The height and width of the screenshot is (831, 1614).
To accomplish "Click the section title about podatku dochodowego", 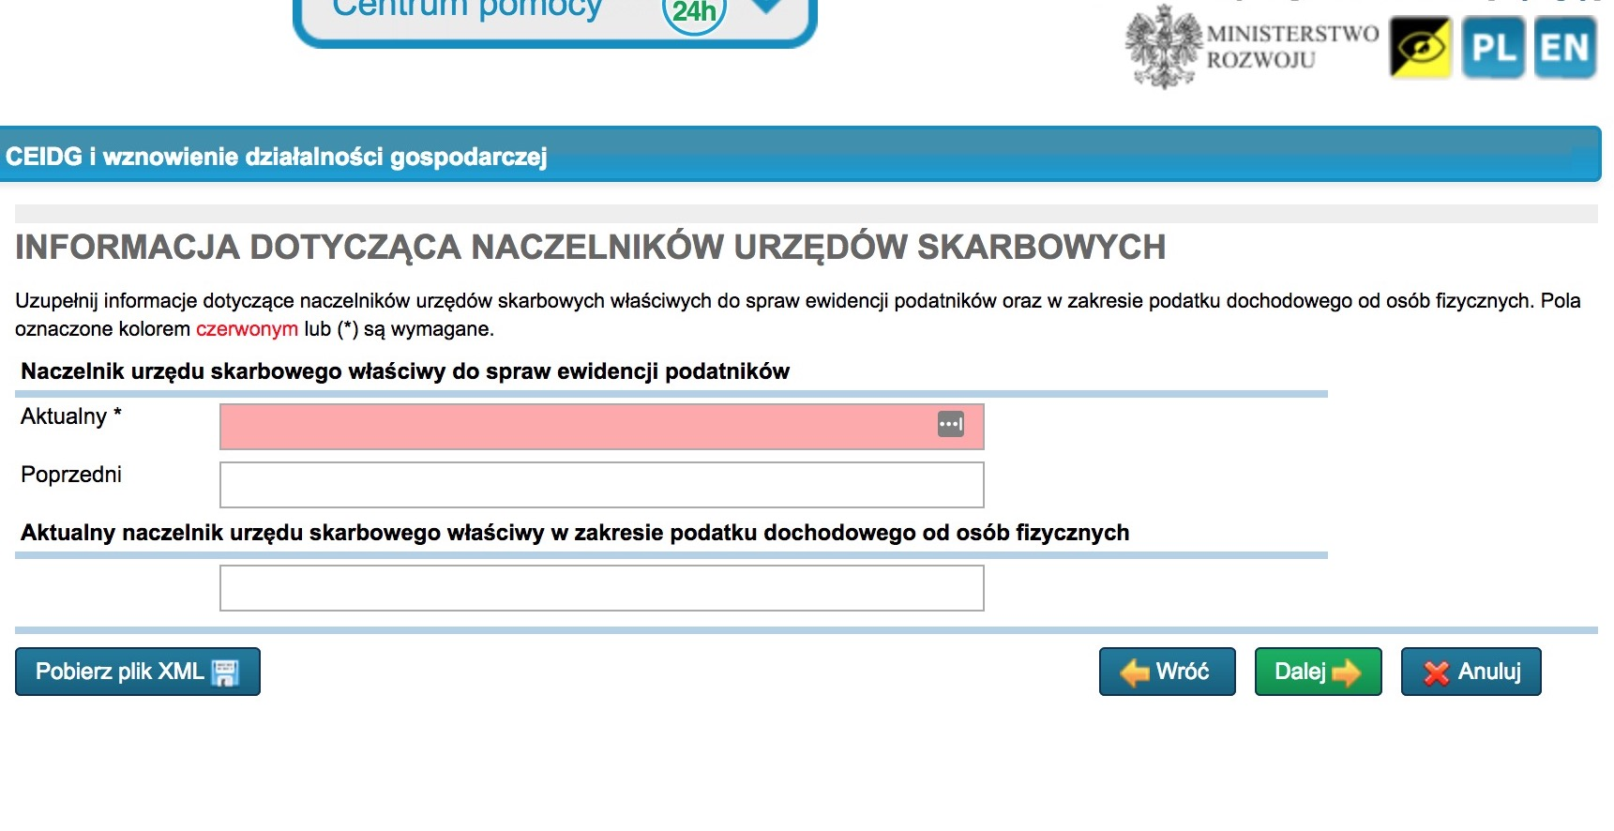I will pos(575,533).
